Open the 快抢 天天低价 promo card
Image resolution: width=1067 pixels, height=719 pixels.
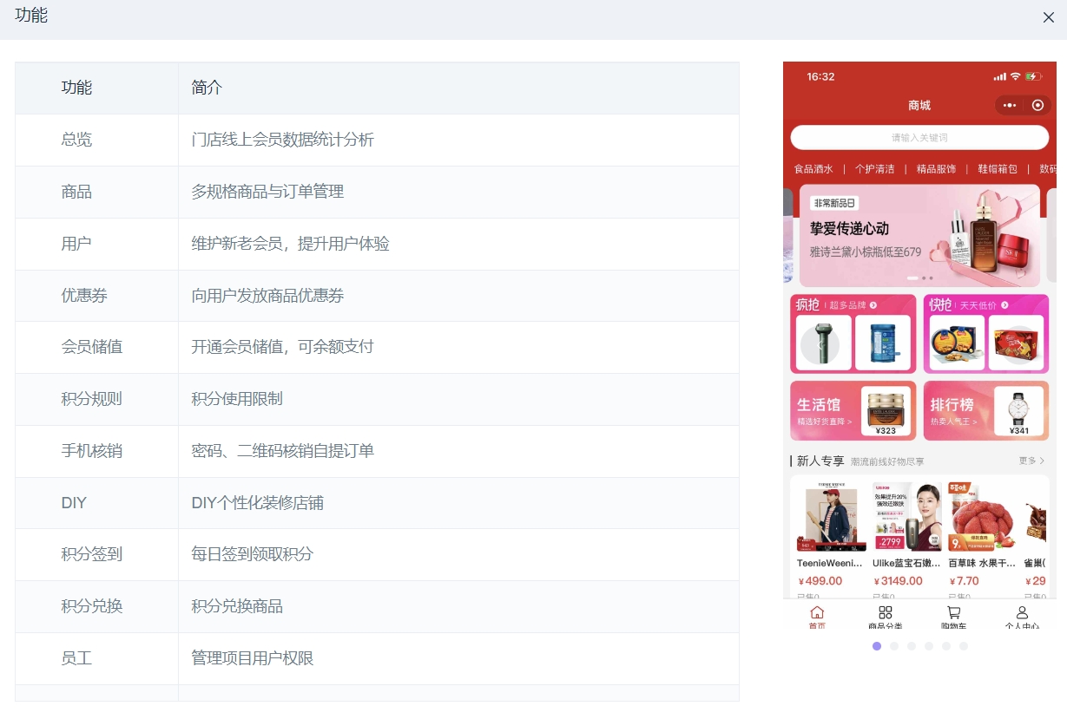(x=986, y=334)
